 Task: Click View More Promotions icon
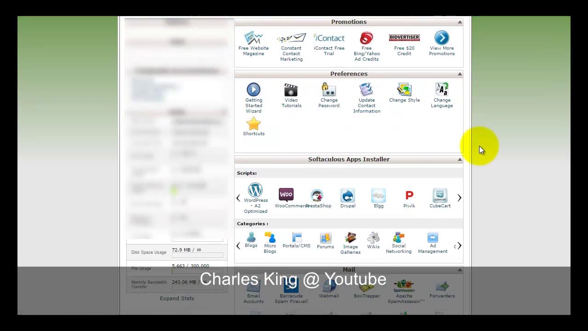tap(441, 38)
